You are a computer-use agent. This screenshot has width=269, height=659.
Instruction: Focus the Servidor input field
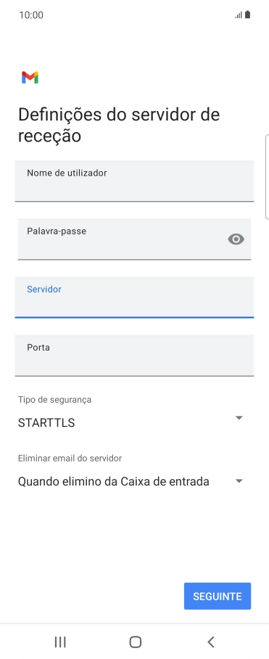(134, 297)
